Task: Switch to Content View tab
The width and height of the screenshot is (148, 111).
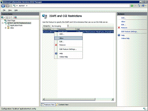Action: 62,105
